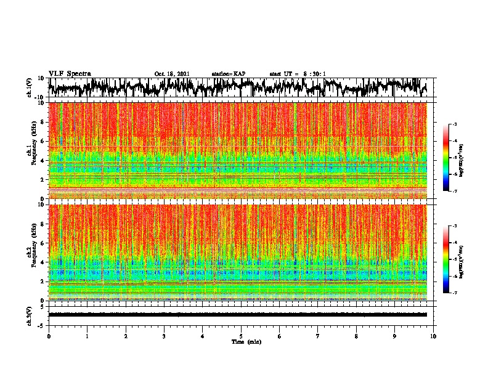The image size is (488, 377).
Task: Click the '-7' label on ch.2 color bar
Action: (x=454, y=293)
